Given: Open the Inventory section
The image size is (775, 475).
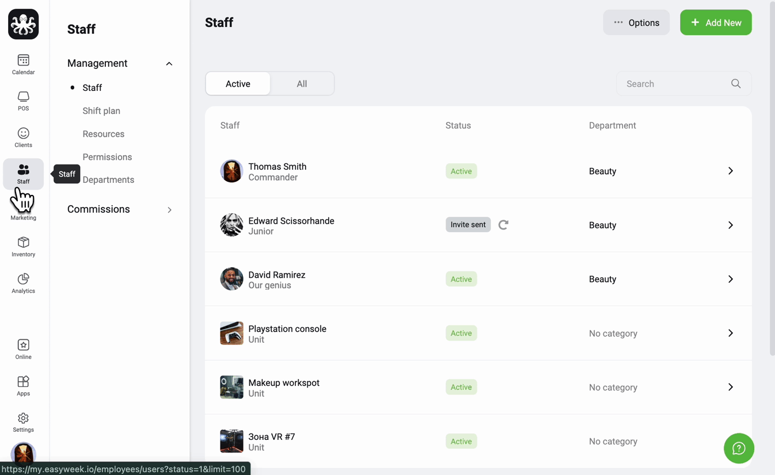Looking at the screenshot, I should coord(23,247).
